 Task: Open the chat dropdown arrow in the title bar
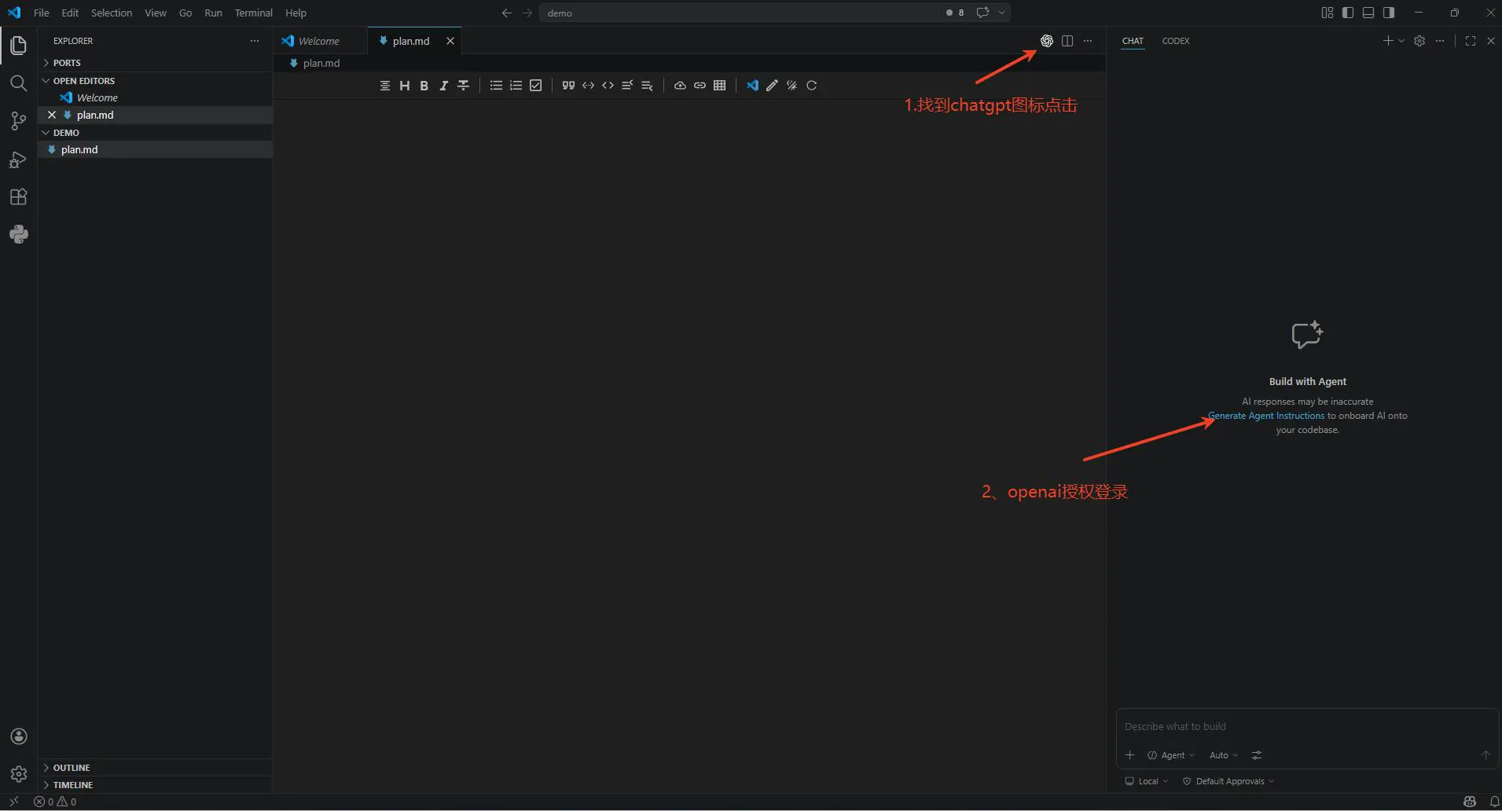[x=1001, y=13]
